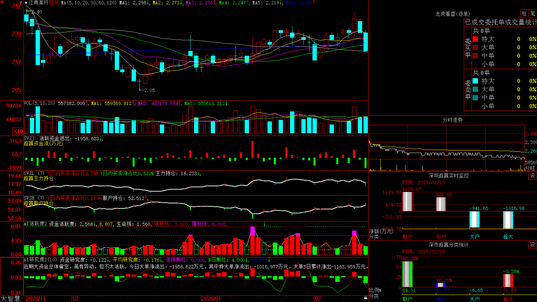The height and width of the screenshot is (302, 537).
Task: Click the SVZL (7) indicator label
Action: click(34, 173)
